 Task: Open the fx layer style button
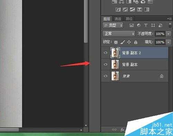click(122, 130)
